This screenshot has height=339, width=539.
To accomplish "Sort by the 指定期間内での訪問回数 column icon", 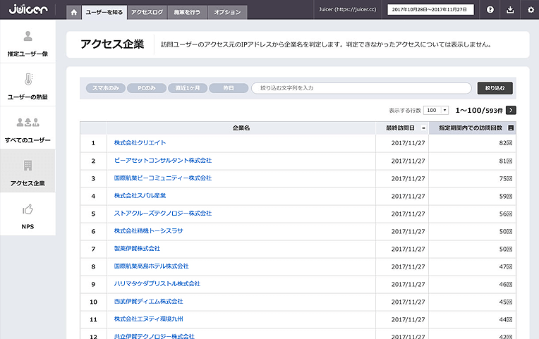I will (x=511, y=128).
